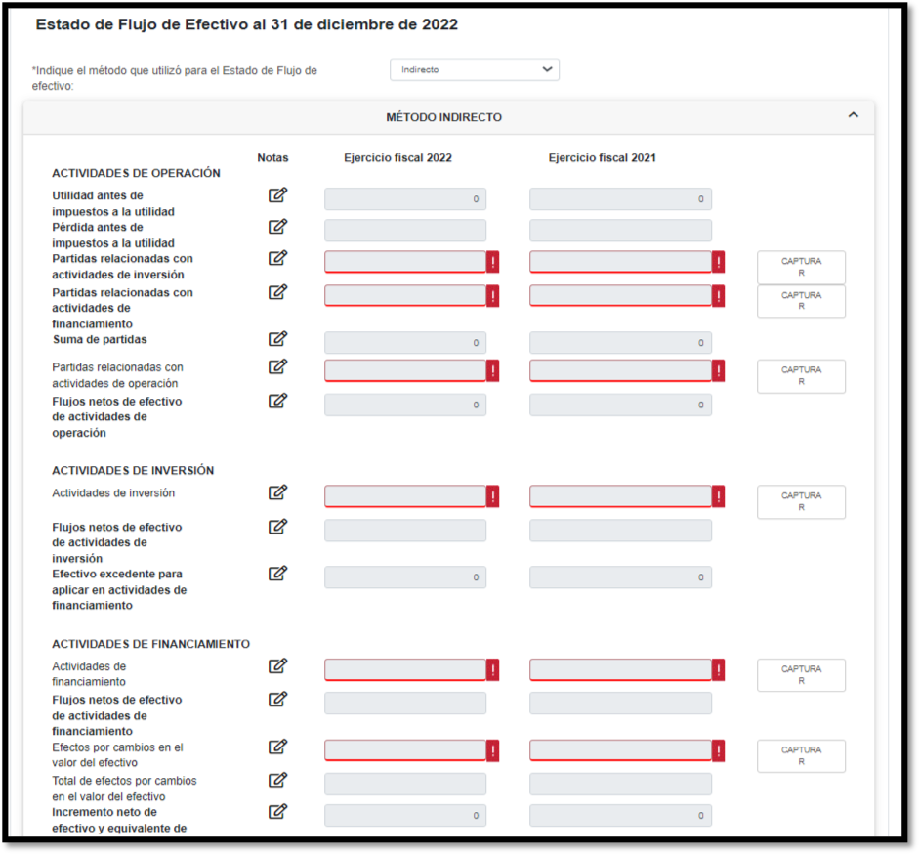The height and width of the screenshot is (854, 919).
Task: Open notes icon for Actividades de financiamiento row
Action: pyautogui.click(x=278, y=666)
